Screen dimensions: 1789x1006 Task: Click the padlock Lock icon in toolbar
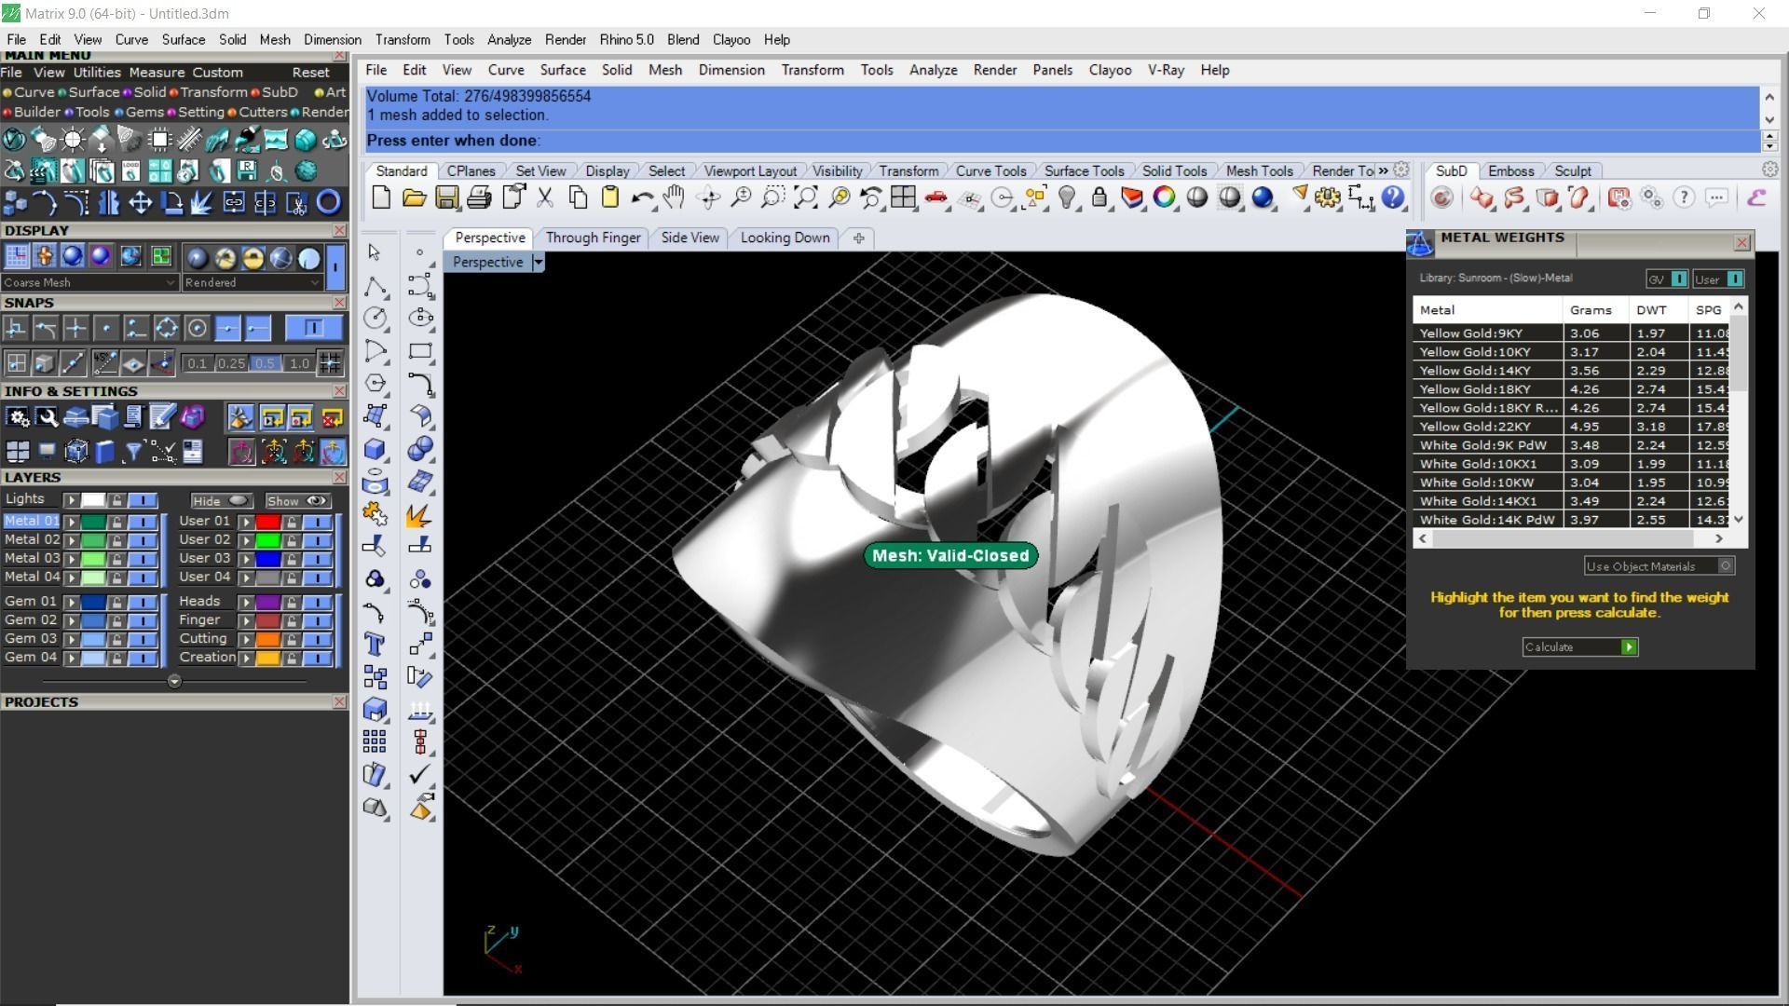1099,197
